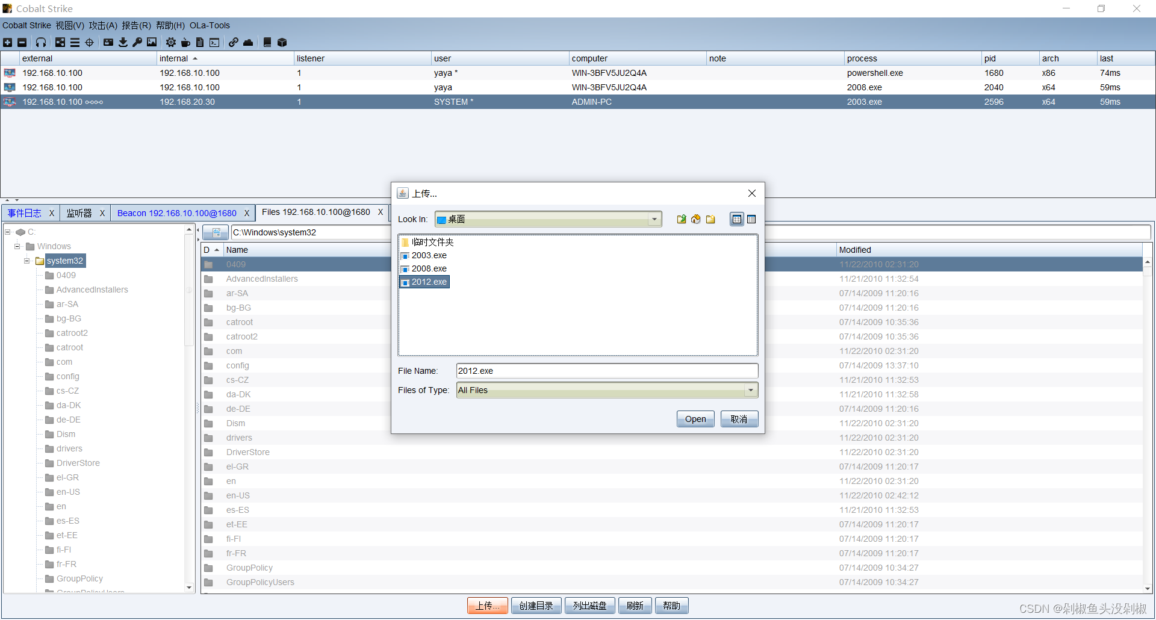The width and height of the screenshot is (1156, 620).
Task: Click the 取消 cancel button
Action: click(739, 419)
